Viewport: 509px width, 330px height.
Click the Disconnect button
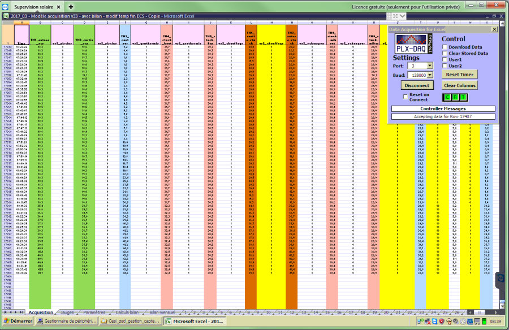417,85
